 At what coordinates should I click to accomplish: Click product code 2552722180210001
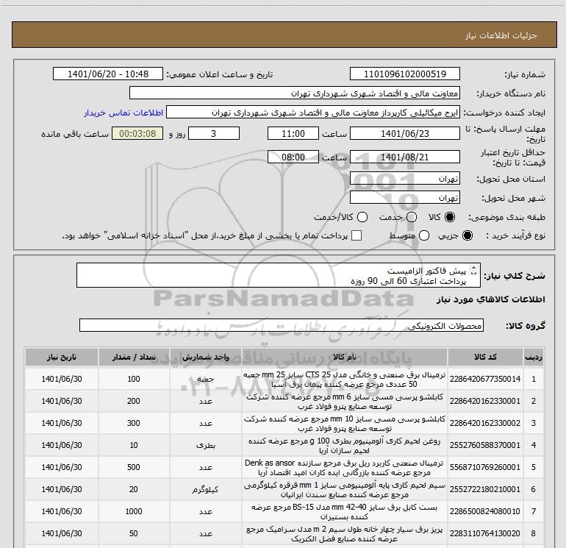(485, 489)
